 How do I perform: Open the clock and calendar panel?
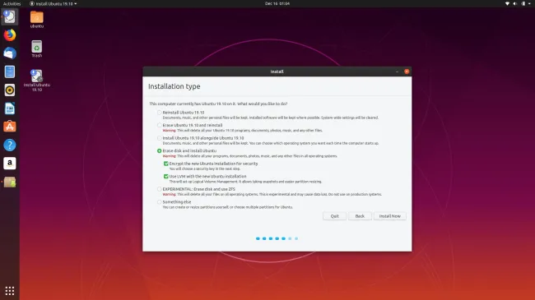[x=277, y=3]
